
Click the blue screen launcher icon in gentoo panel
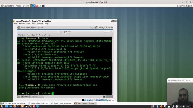click(34, 6)
